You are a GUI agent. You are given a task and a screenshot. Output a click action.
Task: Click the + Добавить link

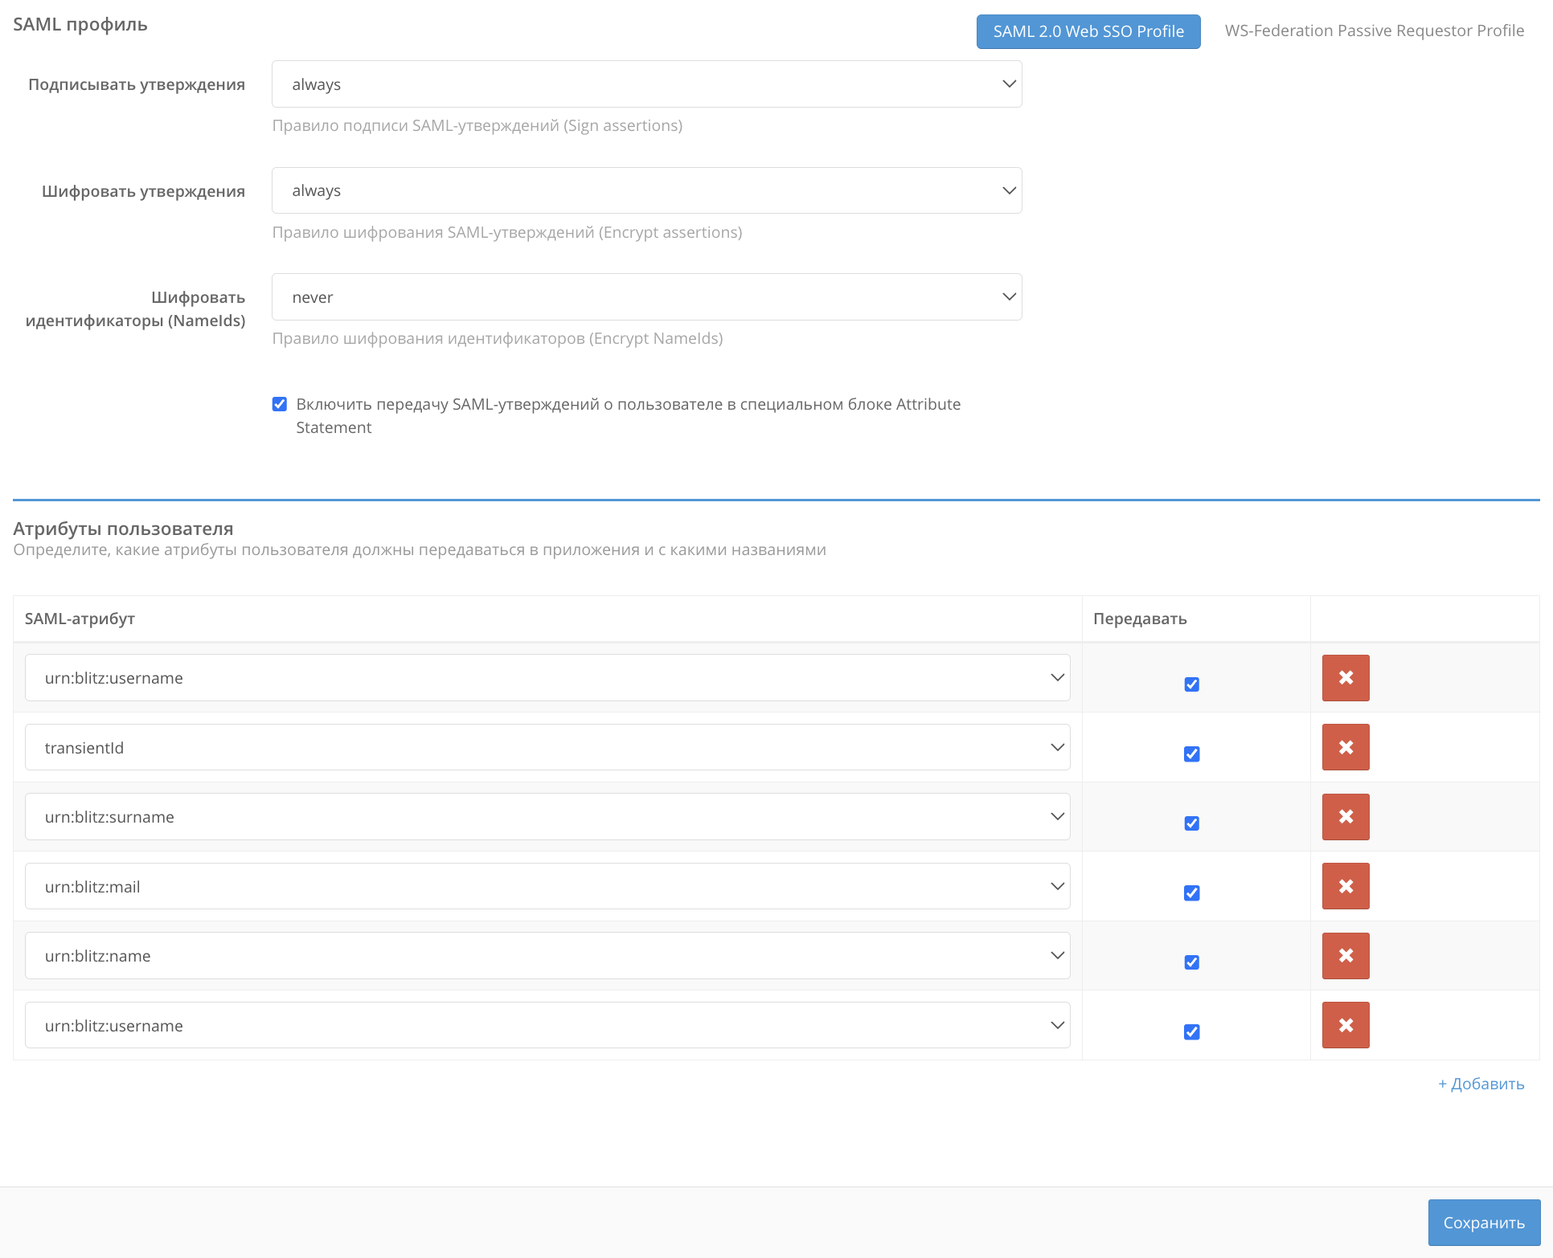[1481, 1084]
